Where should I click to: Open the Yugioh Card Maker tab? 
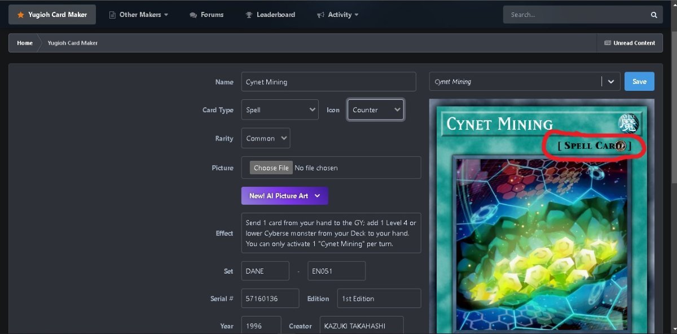pos(52,15)
